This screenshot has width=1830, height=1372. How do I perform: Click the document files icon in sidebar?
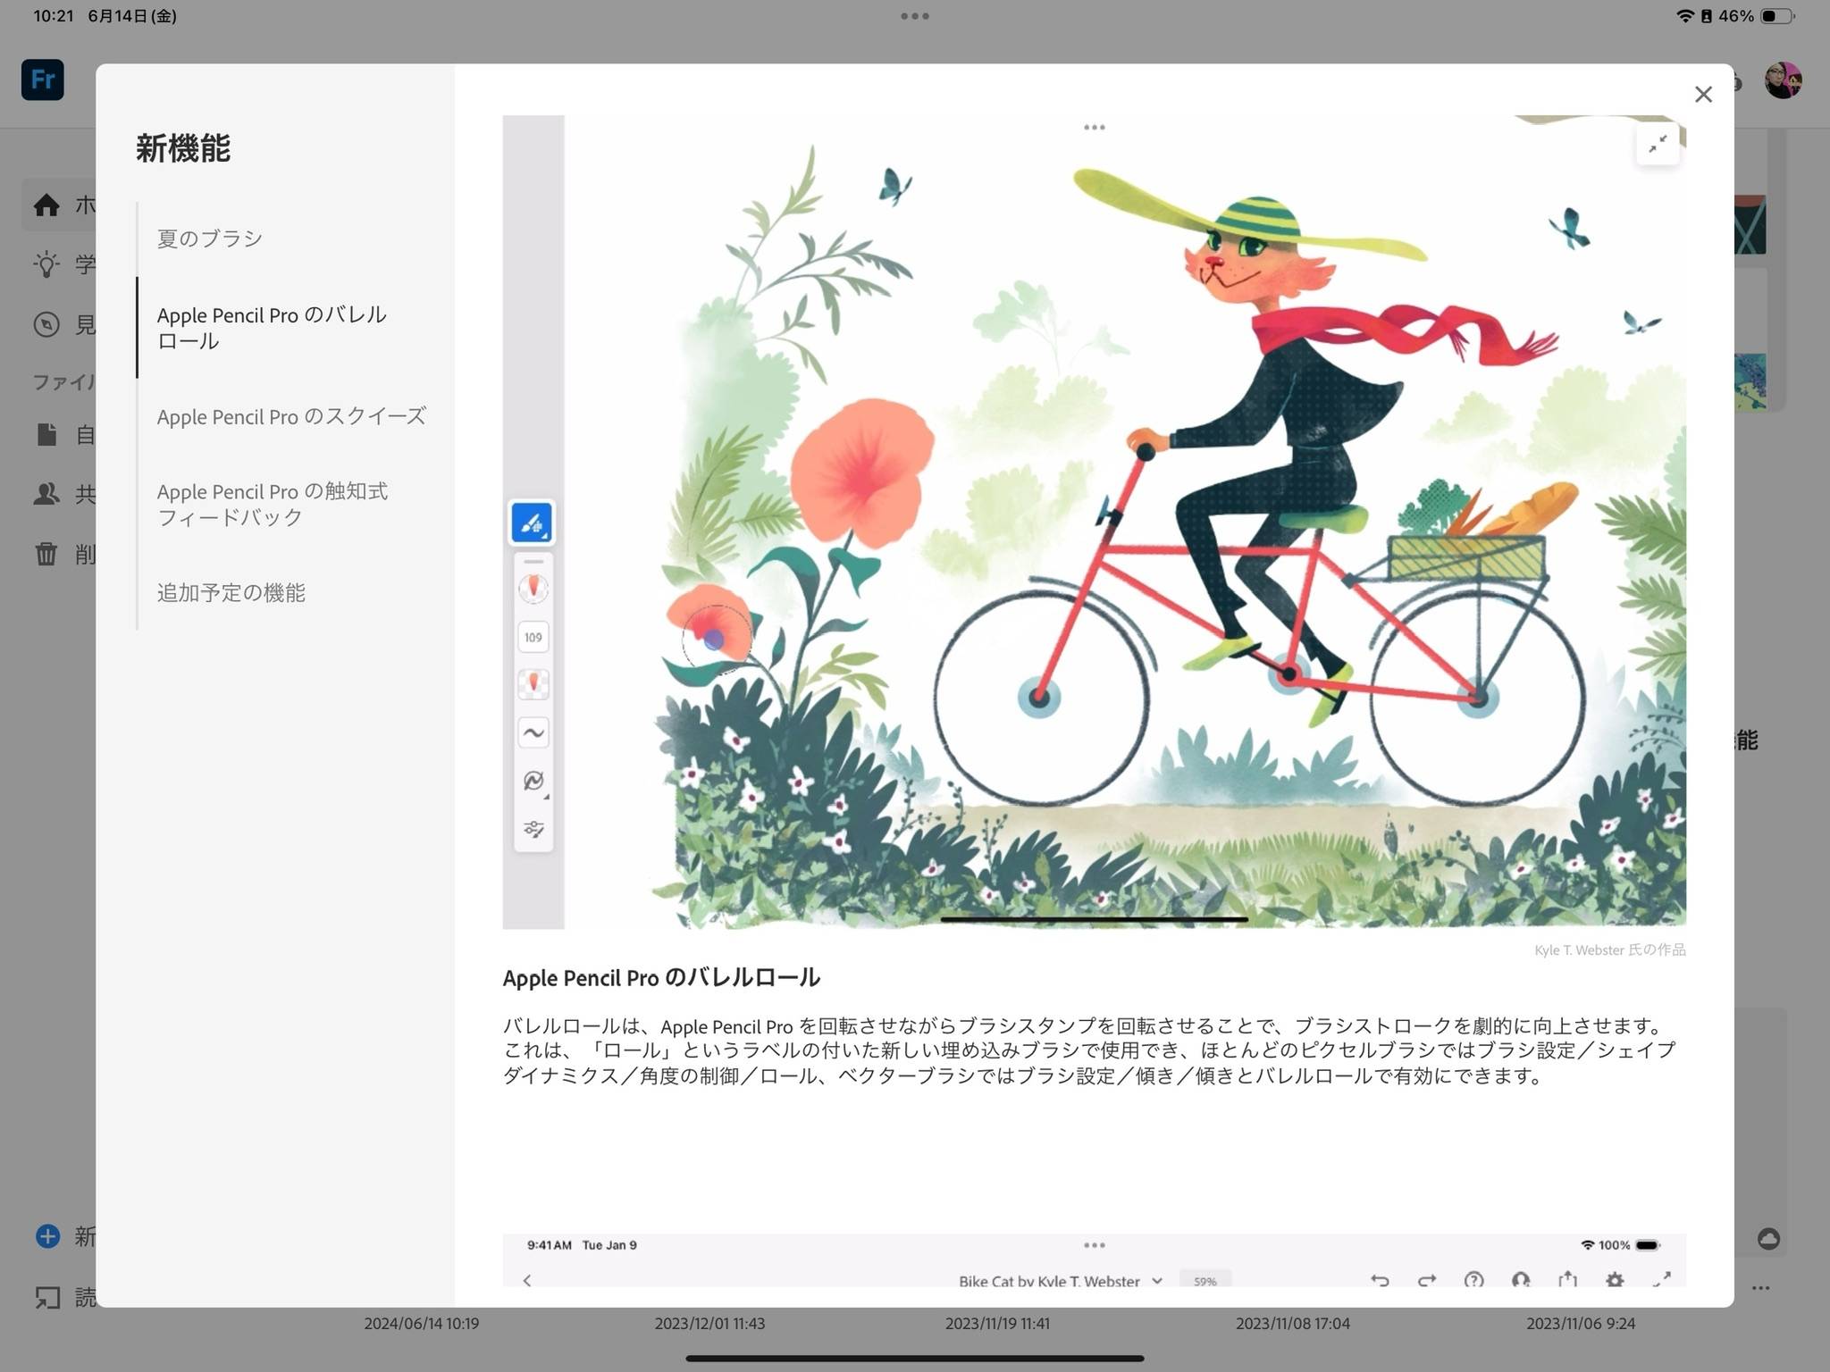coord(46,435)
